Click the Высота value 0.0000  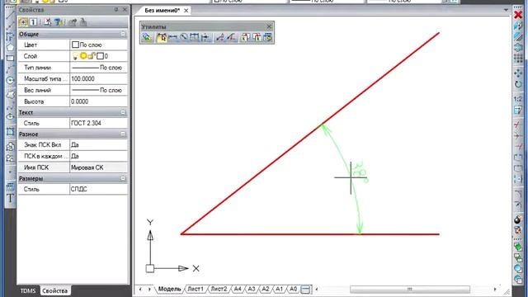[99, 101]
